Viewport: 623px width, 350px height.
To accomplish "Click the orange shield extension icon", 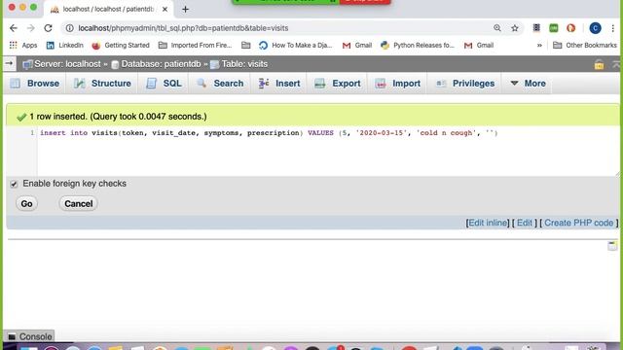I will click(x=571, y=28).
